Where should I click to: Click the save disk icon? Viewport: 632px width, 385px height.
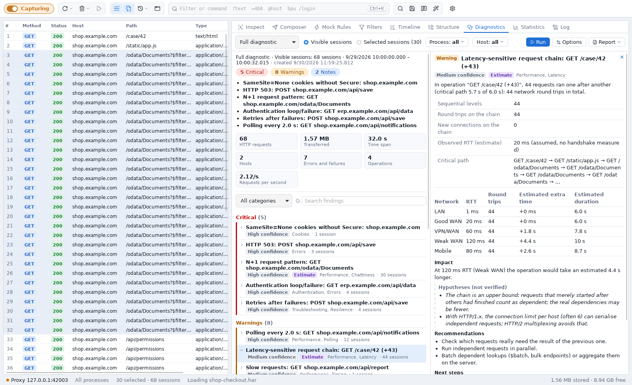point(412,8)
